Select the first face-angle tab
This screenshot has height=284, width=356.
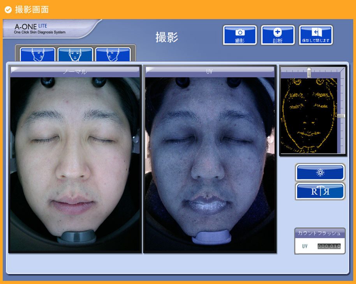[x=37, y=54]
